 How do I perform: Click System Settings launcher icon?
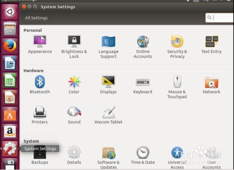pyautogui.click(x=10, y=149)
